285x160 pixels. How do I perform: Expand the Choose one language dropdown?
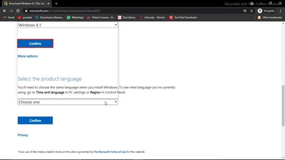click(68, 102)
